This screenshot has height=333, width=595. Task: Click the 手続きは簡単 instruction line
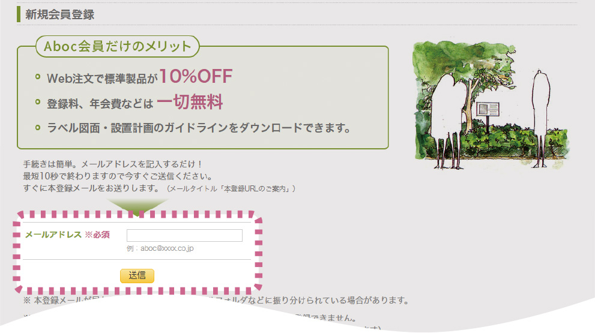tap(113, 164)
